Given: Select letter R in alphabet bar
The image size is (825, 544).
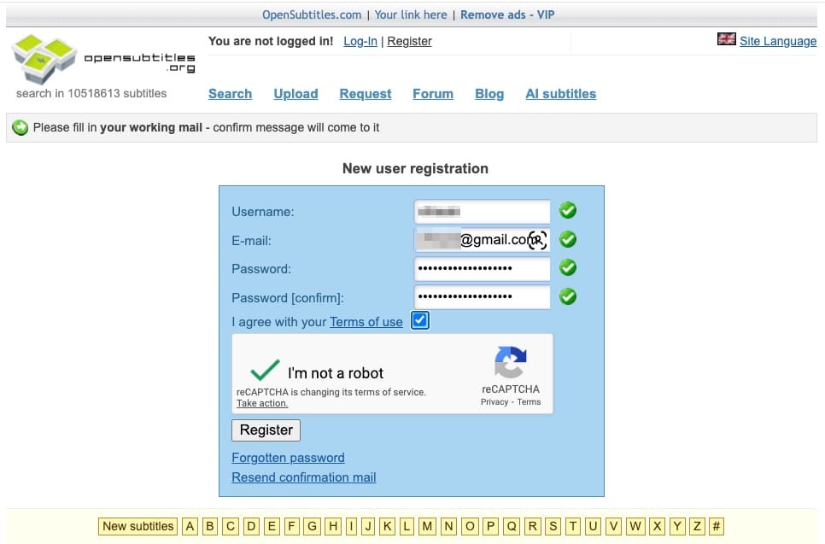Looking at the screenshot, I should (x=532, y=526).
